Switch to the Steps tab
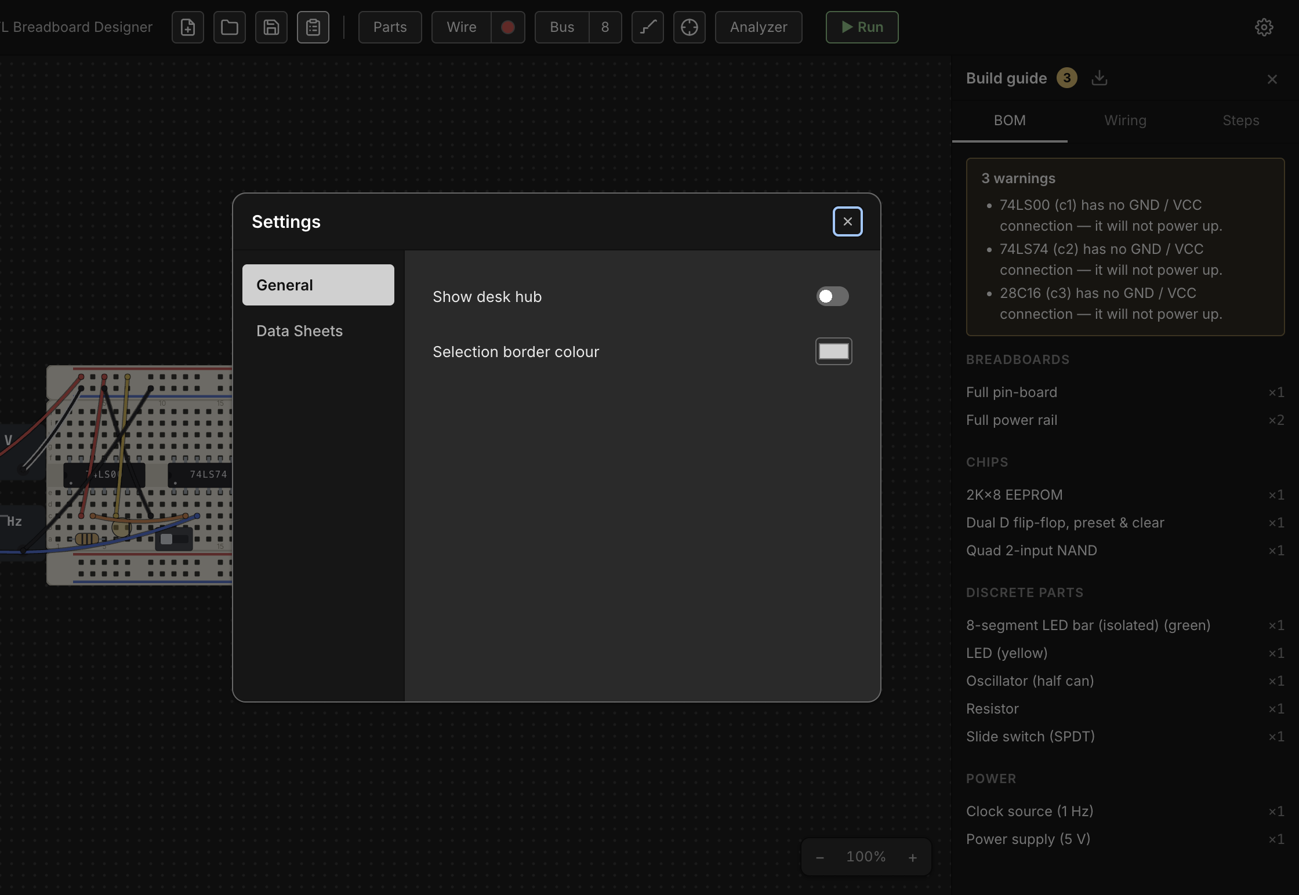The height and width of the screenshot is (895, 1299). point(1241,121)
